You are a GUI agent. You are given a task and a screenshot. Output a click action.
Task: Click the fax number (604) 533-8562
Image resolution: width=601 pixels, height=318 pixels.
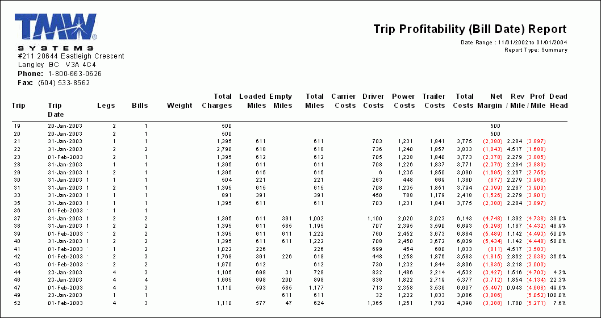point(64,83)
